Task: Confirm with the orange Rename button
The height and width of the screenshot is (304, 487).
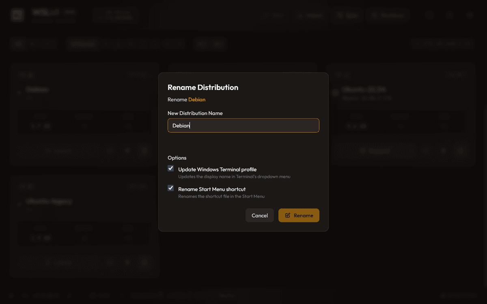Action: pyautogui.click(x=299, y=216)
